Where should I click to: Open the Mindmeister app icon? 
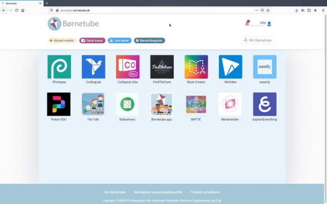[x=230, y=104]
